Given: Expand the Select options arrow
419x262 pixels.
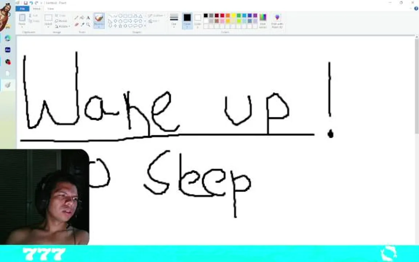Looking at the screenshot, I should tap(48, 26).
